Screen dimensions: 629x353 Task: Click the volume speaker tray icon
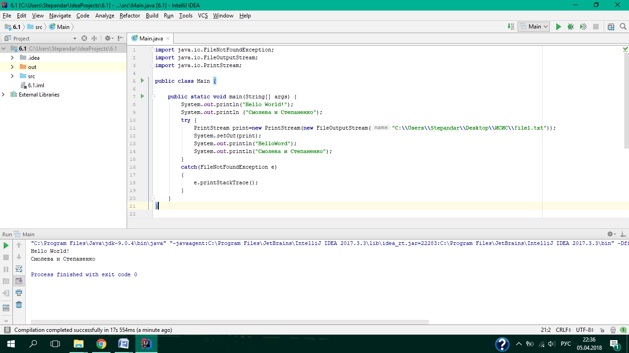552,343
